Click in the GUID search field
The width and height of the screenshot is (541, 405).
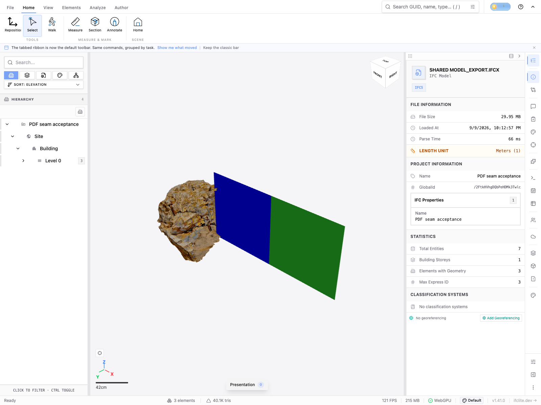coord(430,7)
